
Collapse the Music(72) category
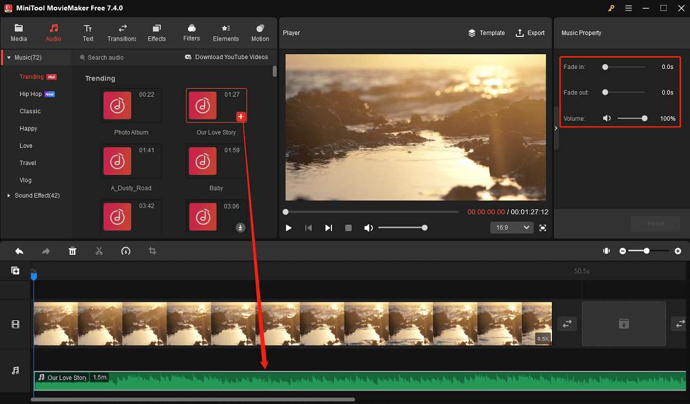pos(9,58)
